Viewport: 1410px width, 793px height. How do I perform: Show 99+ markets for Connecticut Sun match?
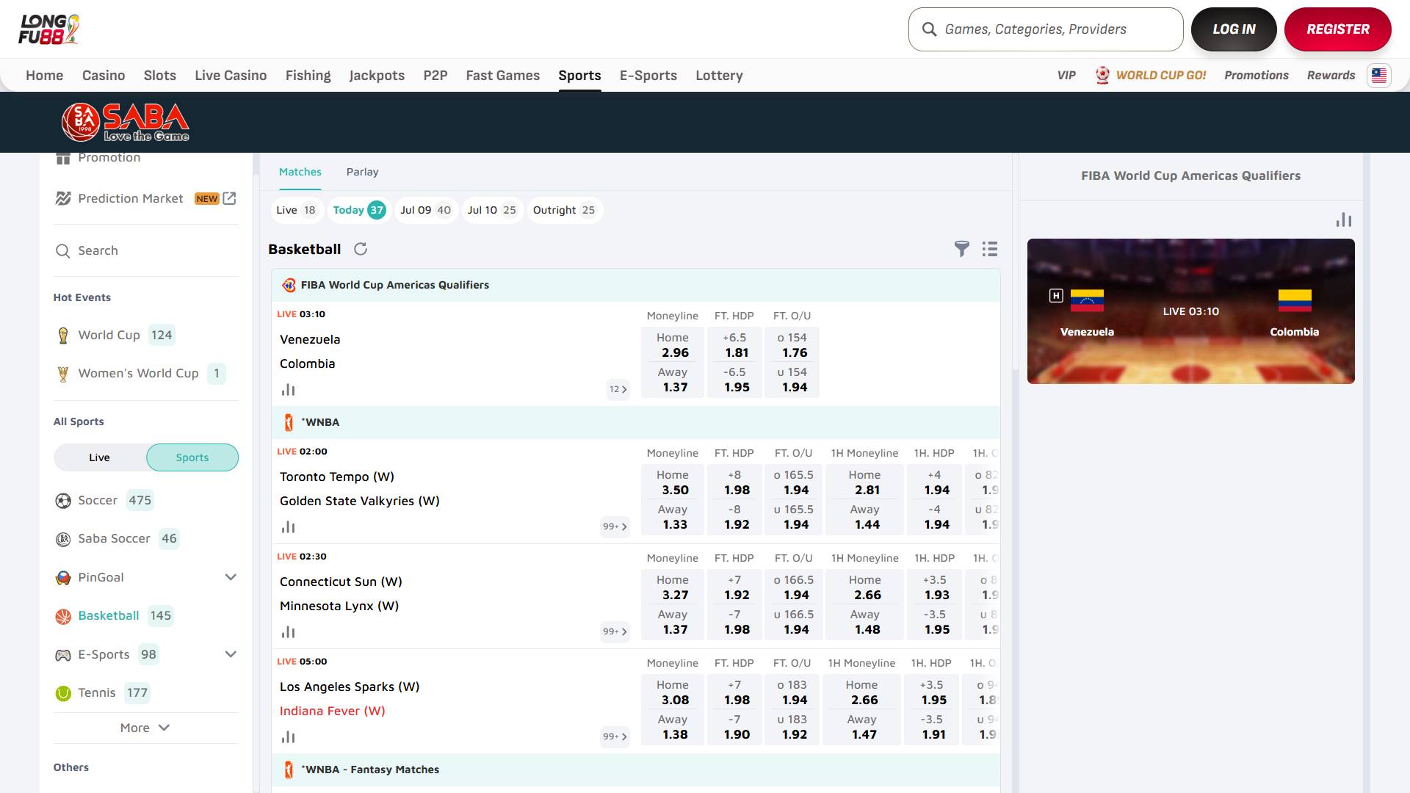coord(615,631)
